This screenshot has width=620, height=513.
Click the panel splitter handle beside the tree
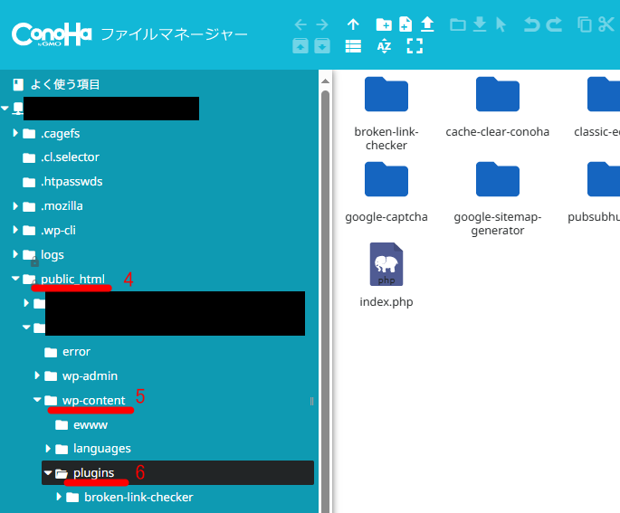[x=311, y=401]
